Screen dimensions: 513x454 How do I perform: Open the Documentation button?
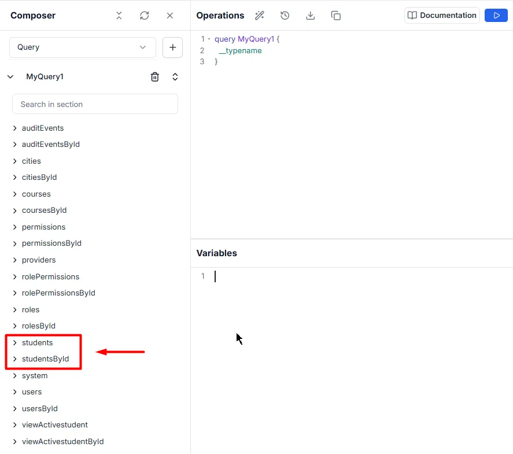[x=442, y=16]
